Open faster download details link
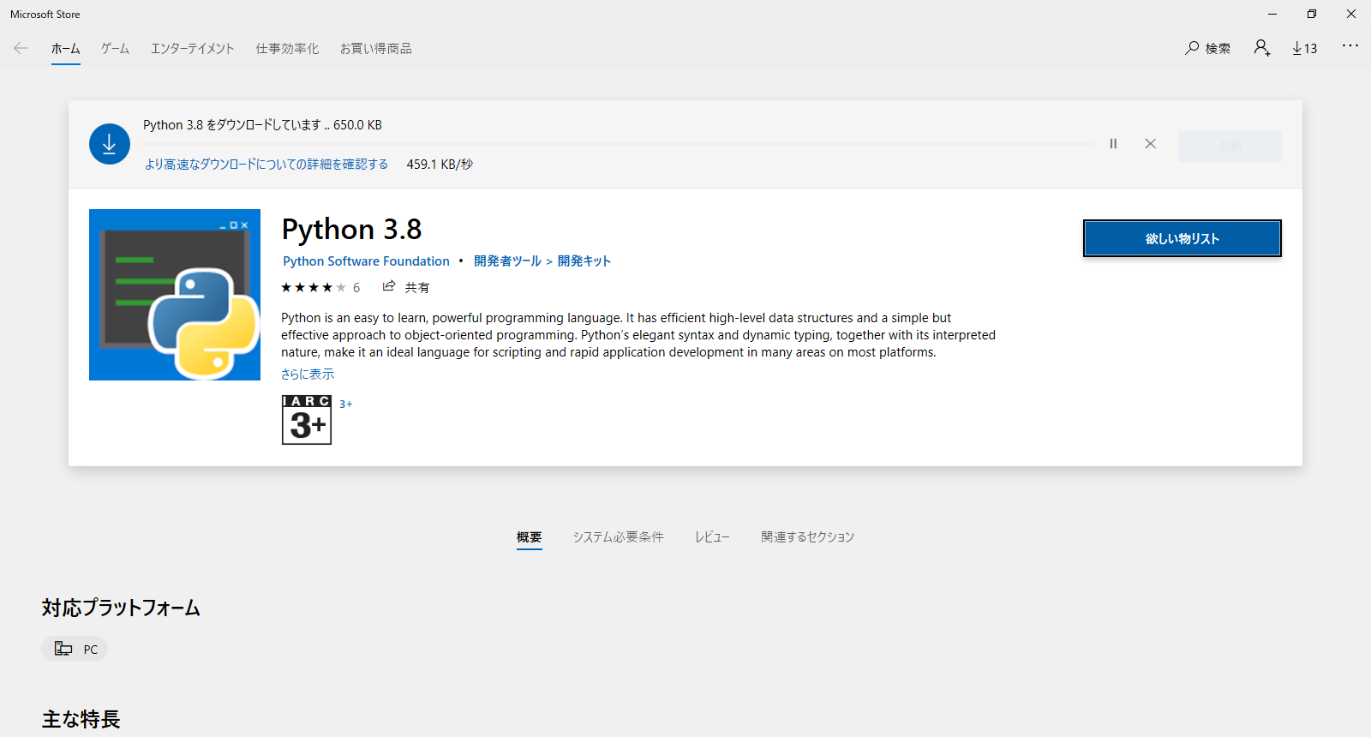The image size is (1371, 737). pos(266,165)
